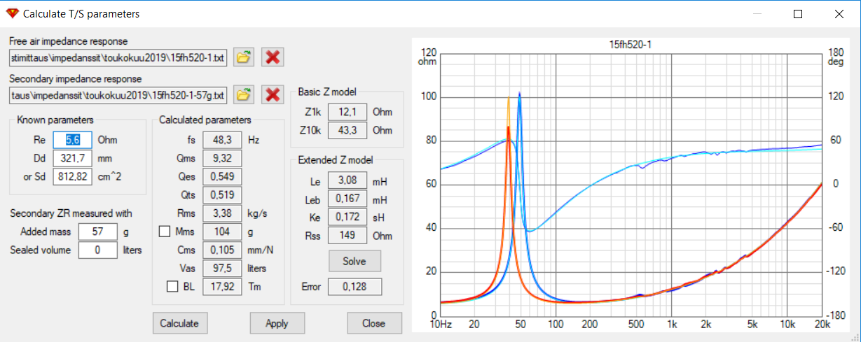Click the Added mass field

(97, 231)
